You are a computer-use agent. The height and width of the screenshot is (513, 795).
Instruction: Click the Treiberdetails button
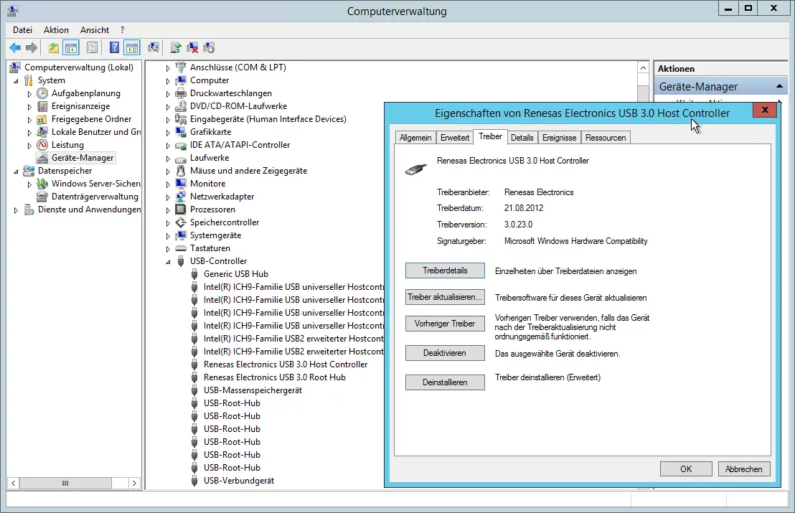point(445,270)
